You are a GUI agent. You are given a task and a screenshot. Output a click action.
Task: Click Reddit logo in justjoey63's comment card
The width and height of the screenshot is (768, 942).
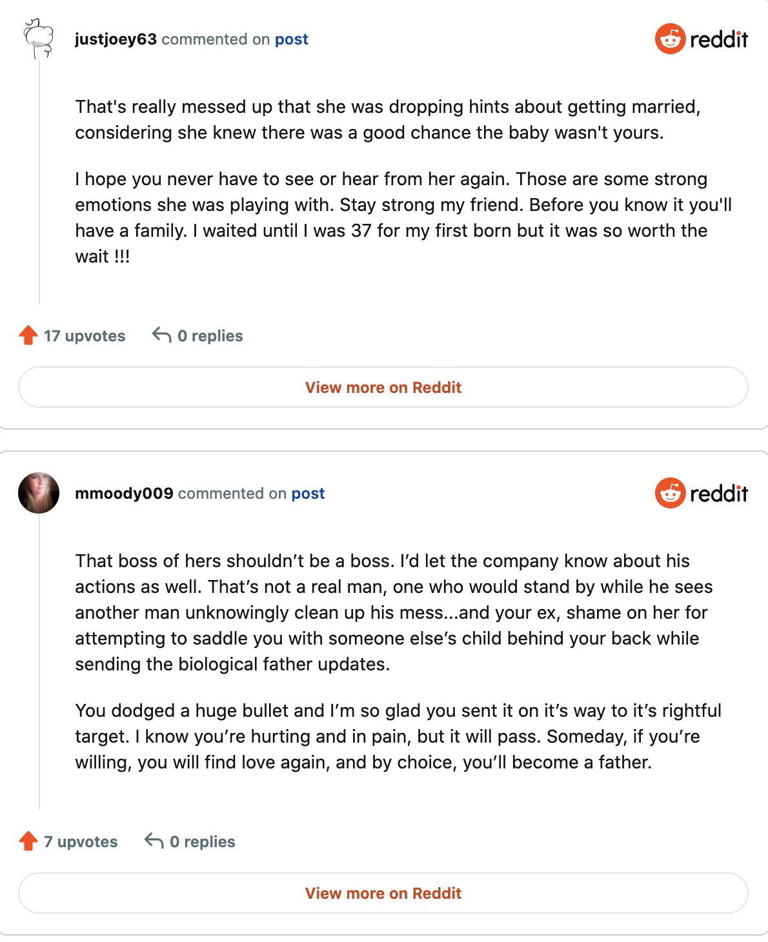click(701, 39)
